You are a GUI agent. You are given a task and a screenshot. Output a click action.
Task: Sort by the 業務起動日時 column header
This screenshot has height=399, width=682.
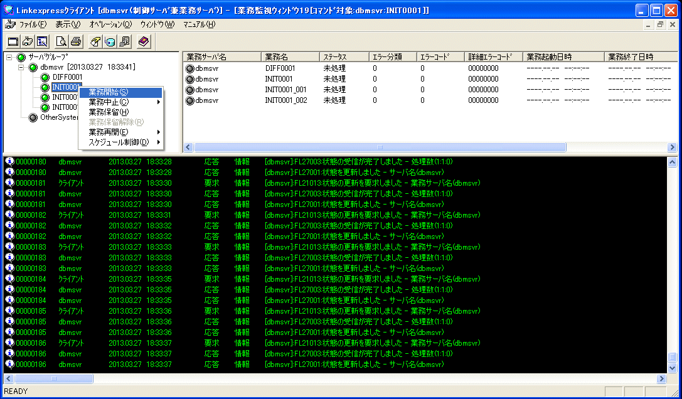click(563, 57)
